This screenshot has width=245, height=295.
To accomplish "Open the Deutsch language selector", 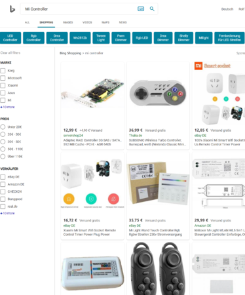I will (227, 9).
